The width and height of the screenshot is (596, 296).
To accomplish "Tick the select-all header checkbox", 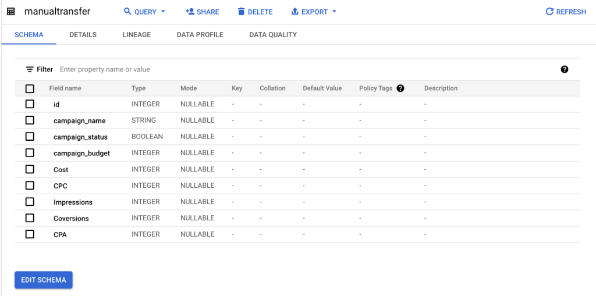I will [30, 88].
